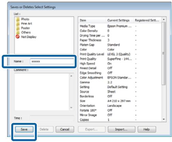Click the 'LEVEL 3 (Quality)' value

(x=119, y=54)
